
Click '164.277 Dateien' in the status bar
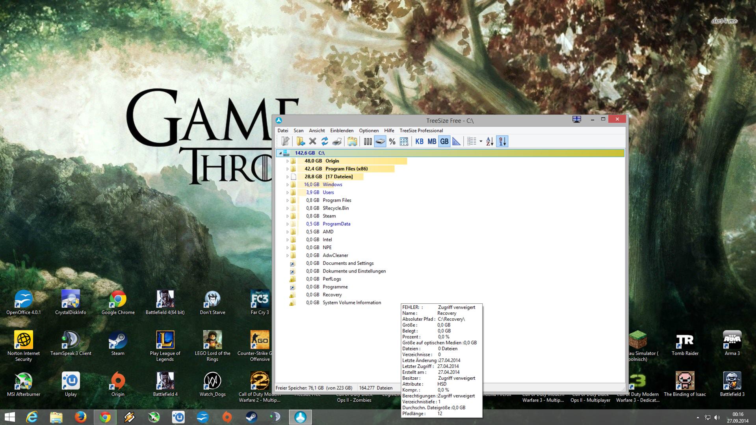point(376,388)
